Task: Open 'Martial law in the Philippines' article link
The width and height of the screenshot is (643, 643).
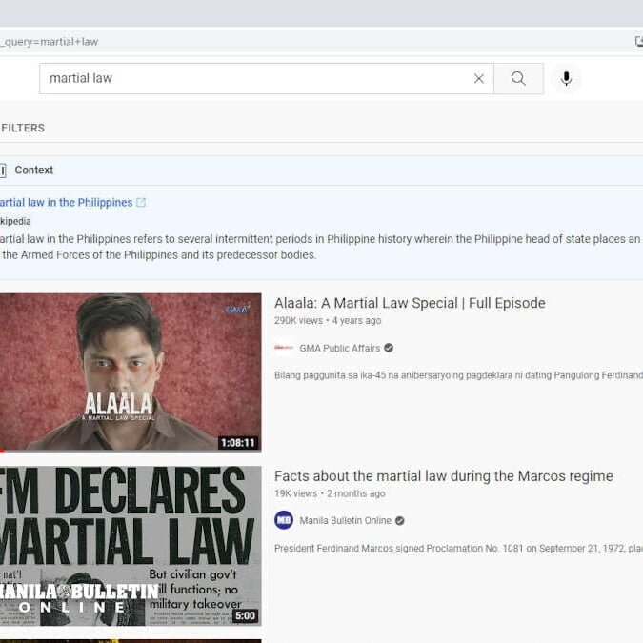Action: pyautogui.click(x=65, y=203)
